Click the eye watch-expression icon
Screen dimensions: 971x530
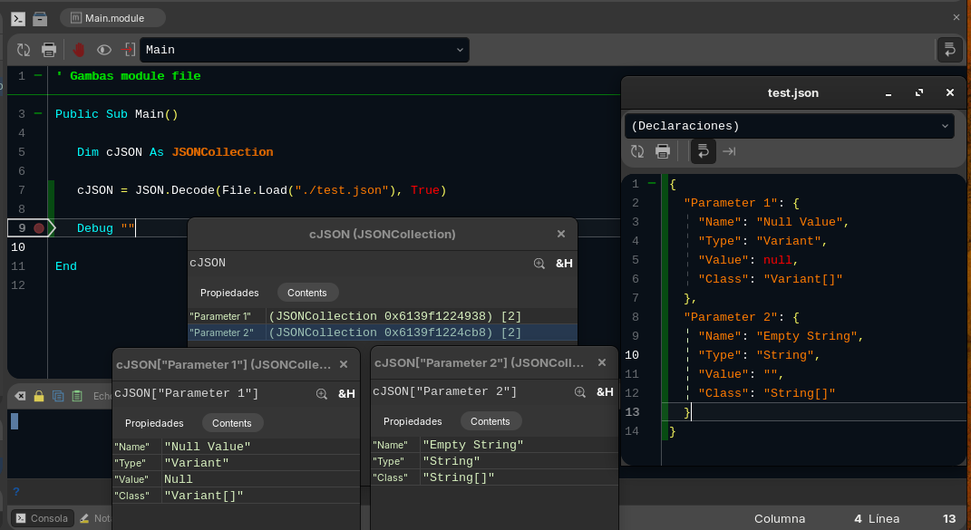[x=104, y=50]
